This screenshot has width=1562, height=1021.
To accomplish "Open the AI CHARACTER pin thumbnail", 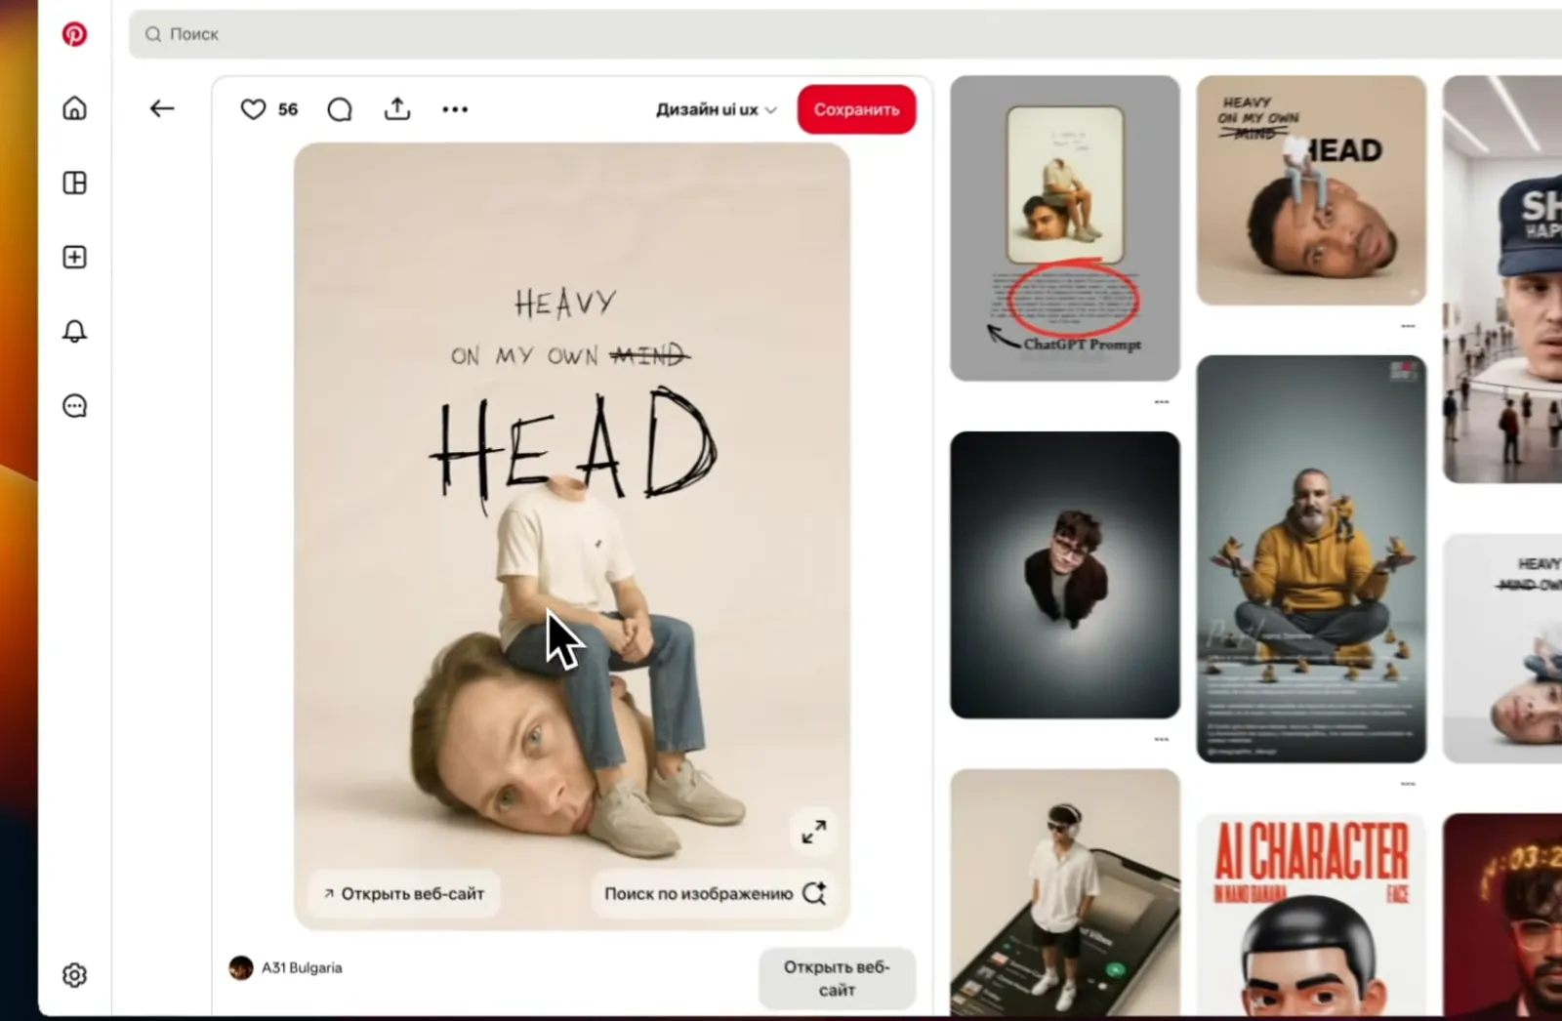I will click(1311, 915).
